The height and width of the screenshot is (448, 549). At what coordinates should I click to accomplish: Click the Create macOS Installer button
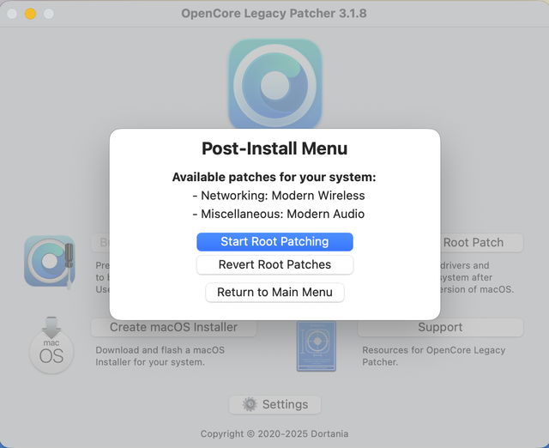coord(173,327)
